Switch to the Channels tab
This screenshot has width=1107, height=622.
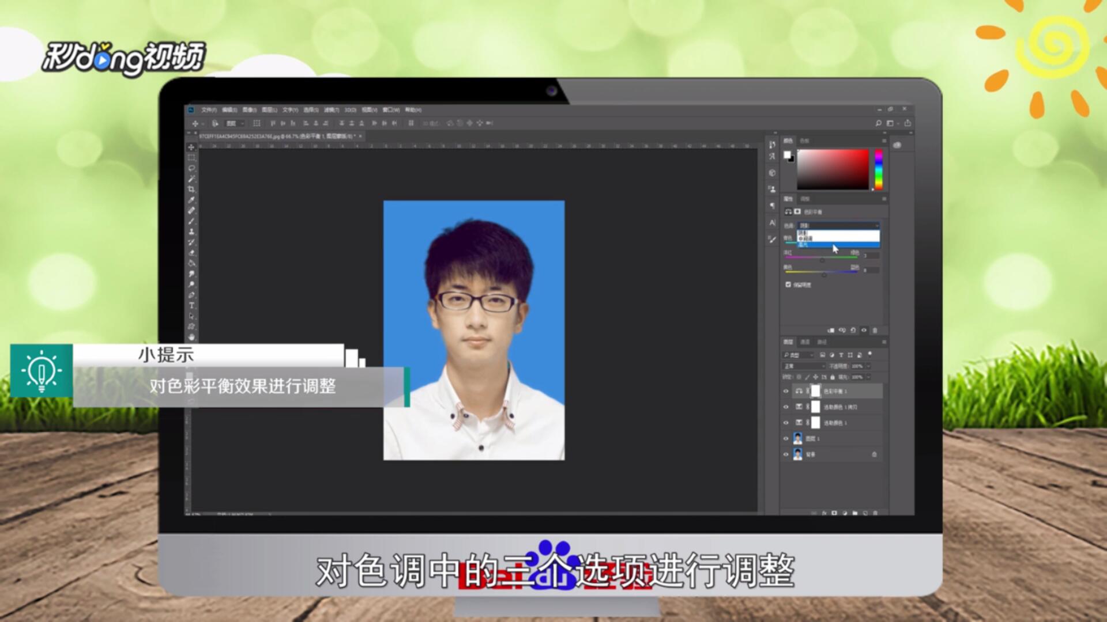coord(805,342)
